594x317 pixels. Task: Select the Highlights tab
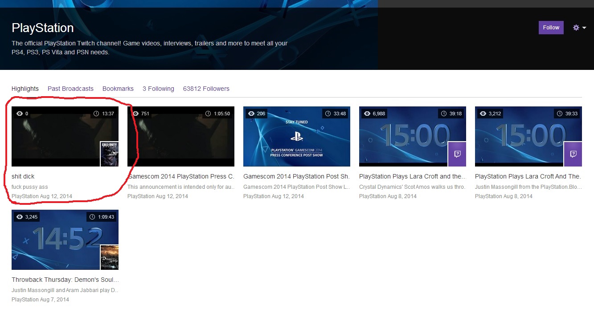(x=25, y=89)
